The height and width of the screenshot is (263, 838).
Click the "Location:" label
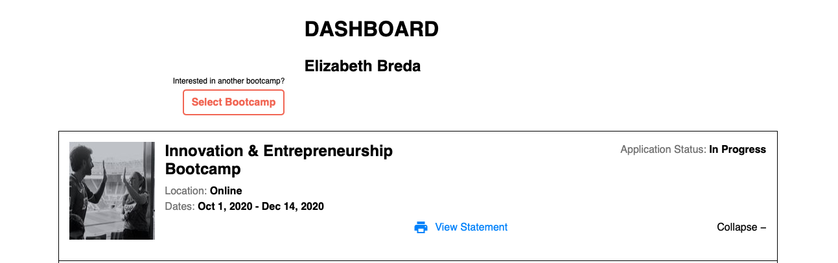click(x=186, y=191)
